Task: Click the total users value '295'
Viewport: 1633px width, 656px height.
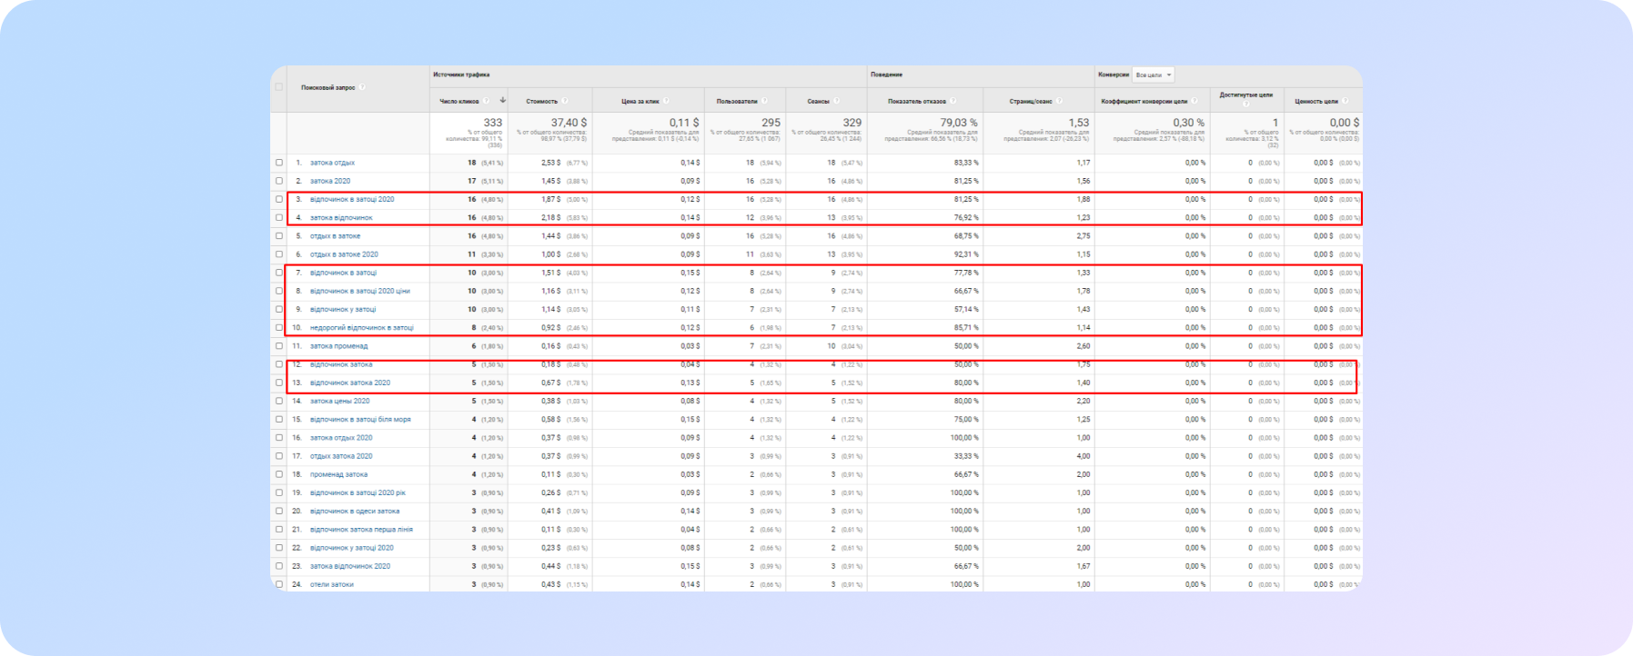Action: click(771, 122)
